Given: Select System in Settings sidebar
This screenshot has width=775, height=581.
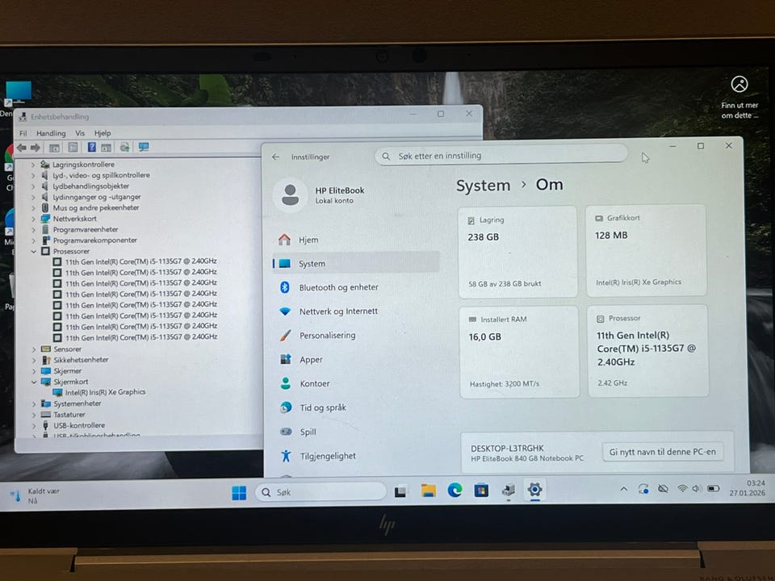Looking at the screenshot, I should pyautogui.click(x=356, y=264).
